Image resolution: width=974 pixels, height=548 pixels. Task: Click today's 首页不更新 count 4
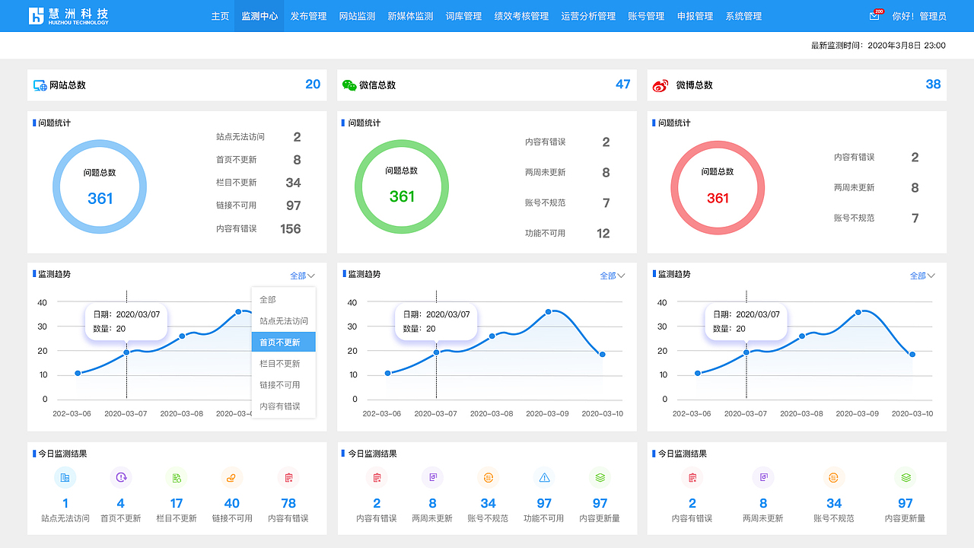(120, 503)
